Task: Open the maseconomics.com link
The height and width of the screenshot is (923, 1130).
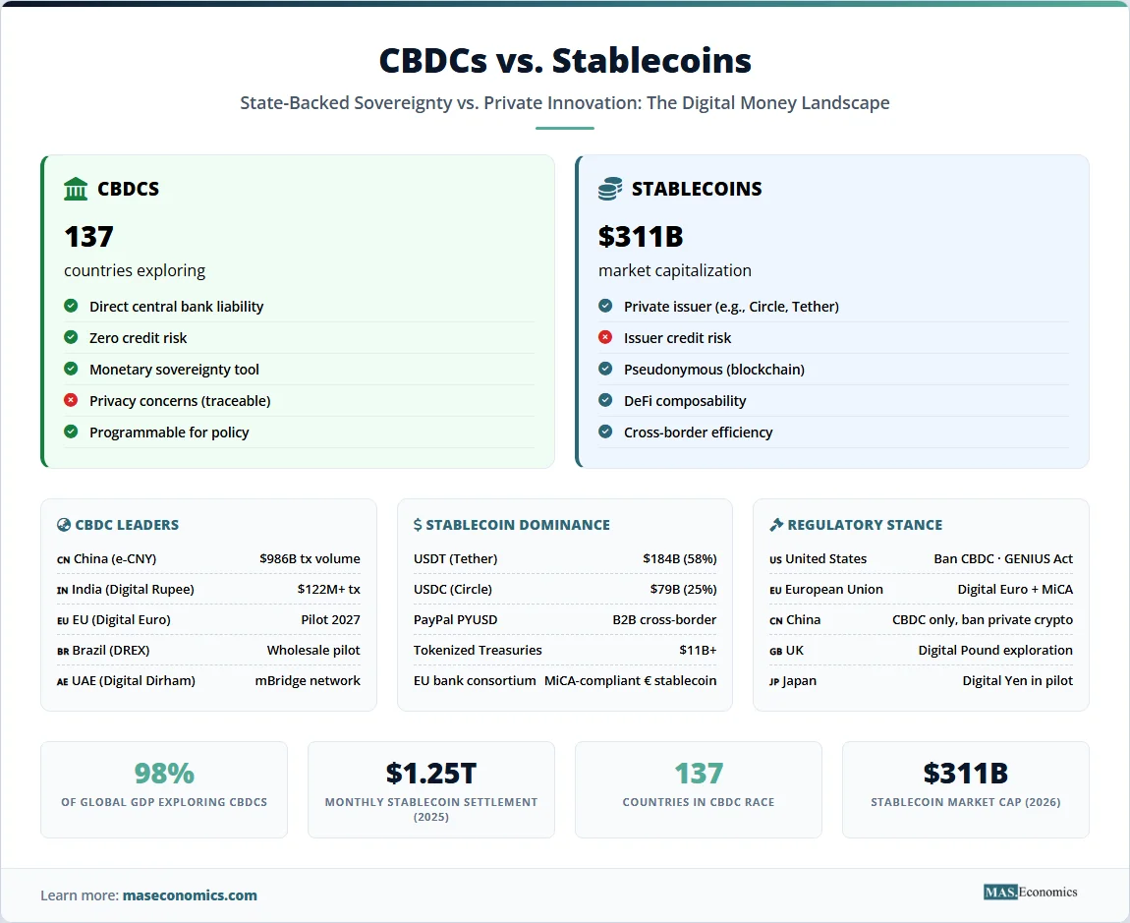Action: coord(190,894)
